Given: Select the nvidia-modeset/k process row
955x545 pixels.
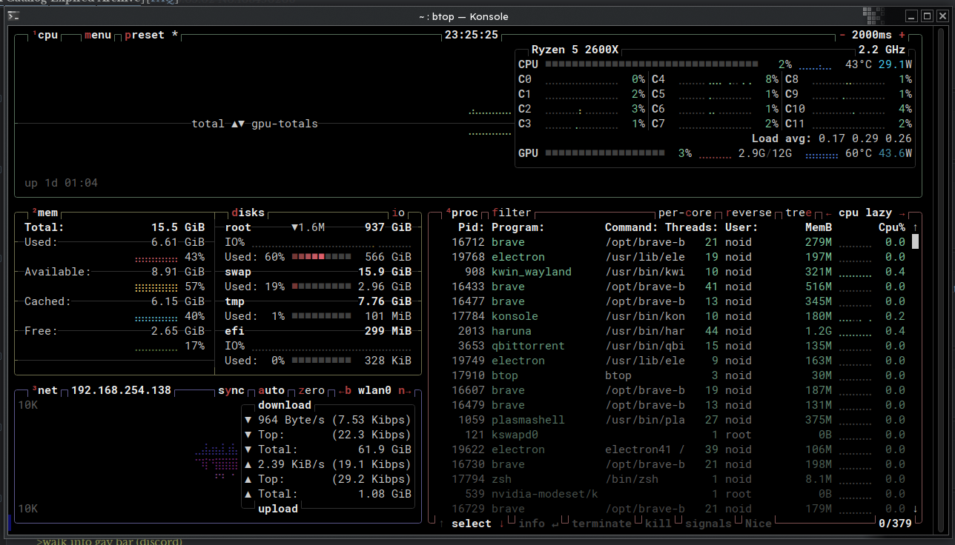Looking at the screenshot, I should pyautogui.click(x=678, y=494).
